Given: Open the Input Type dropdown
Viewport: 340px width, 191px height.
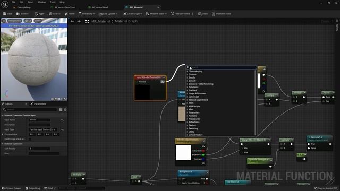Looking at the screenshot, I should point(43,129).
